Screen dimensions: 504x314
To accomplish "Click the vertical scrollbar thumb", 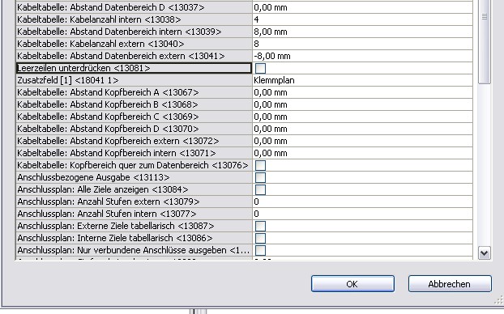I will coord(484,42).
